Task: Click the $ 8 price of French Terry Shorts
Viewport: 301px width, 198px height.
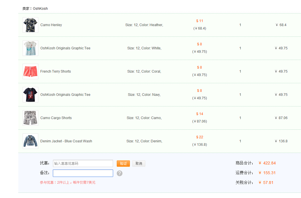Action: click(199, 67)
